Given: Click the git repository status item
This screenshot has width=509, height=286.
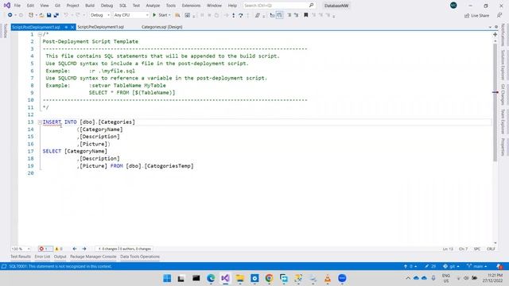Looking at the screenshot, I should pos(451,266).
